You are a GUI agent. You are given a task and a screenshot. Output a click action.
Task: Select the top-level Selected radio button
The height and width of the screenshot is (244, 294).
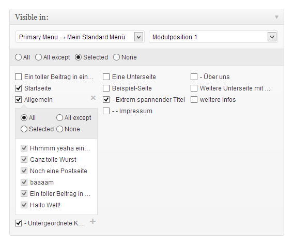(78, 57)
